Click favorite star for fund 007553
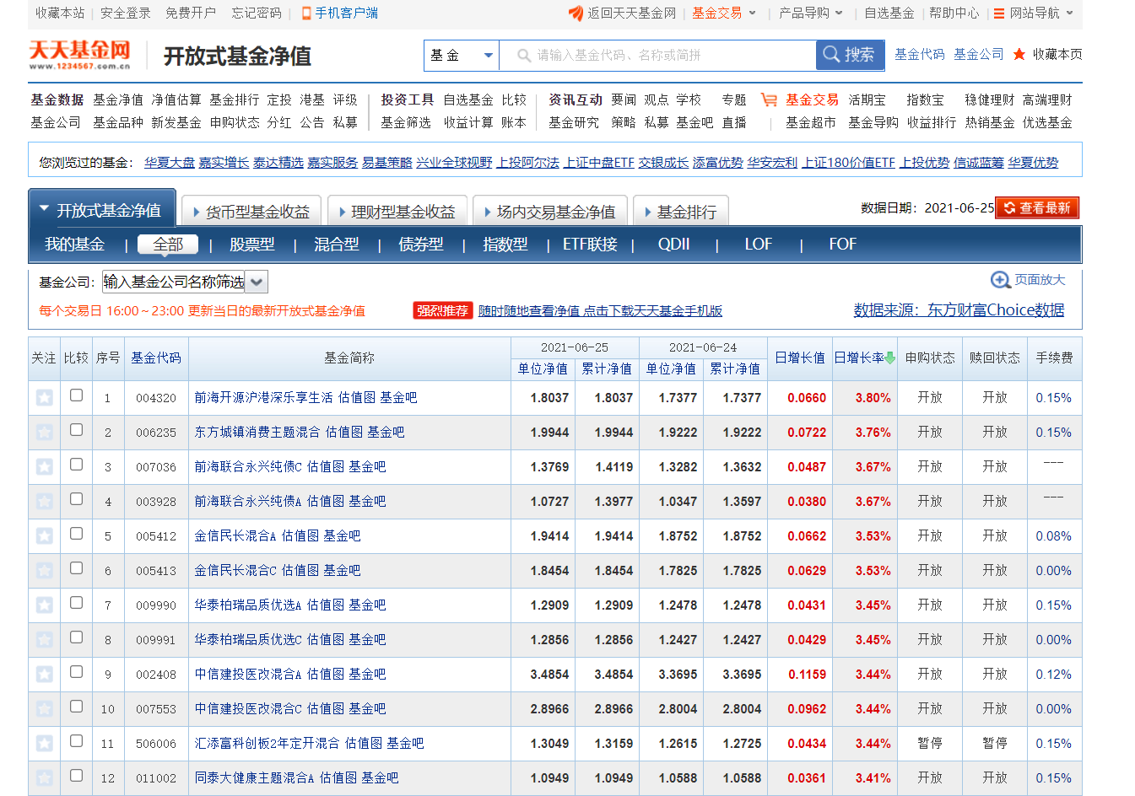1135x796 pixels. tap(45, 709)
